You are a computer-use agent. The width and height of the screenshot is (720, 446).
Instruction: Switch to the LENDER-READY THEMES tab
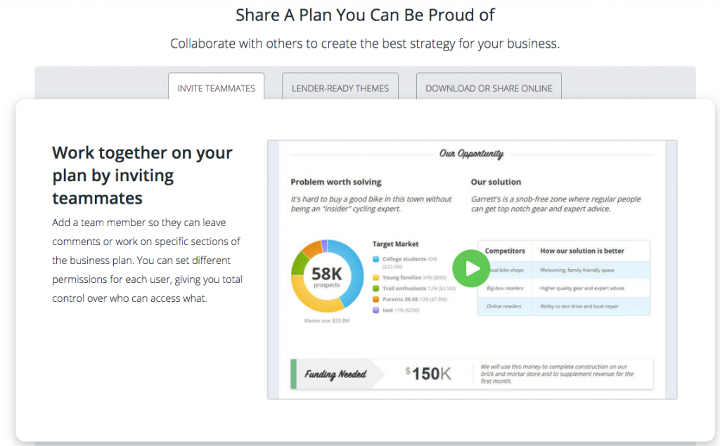[x=340, y=88]
